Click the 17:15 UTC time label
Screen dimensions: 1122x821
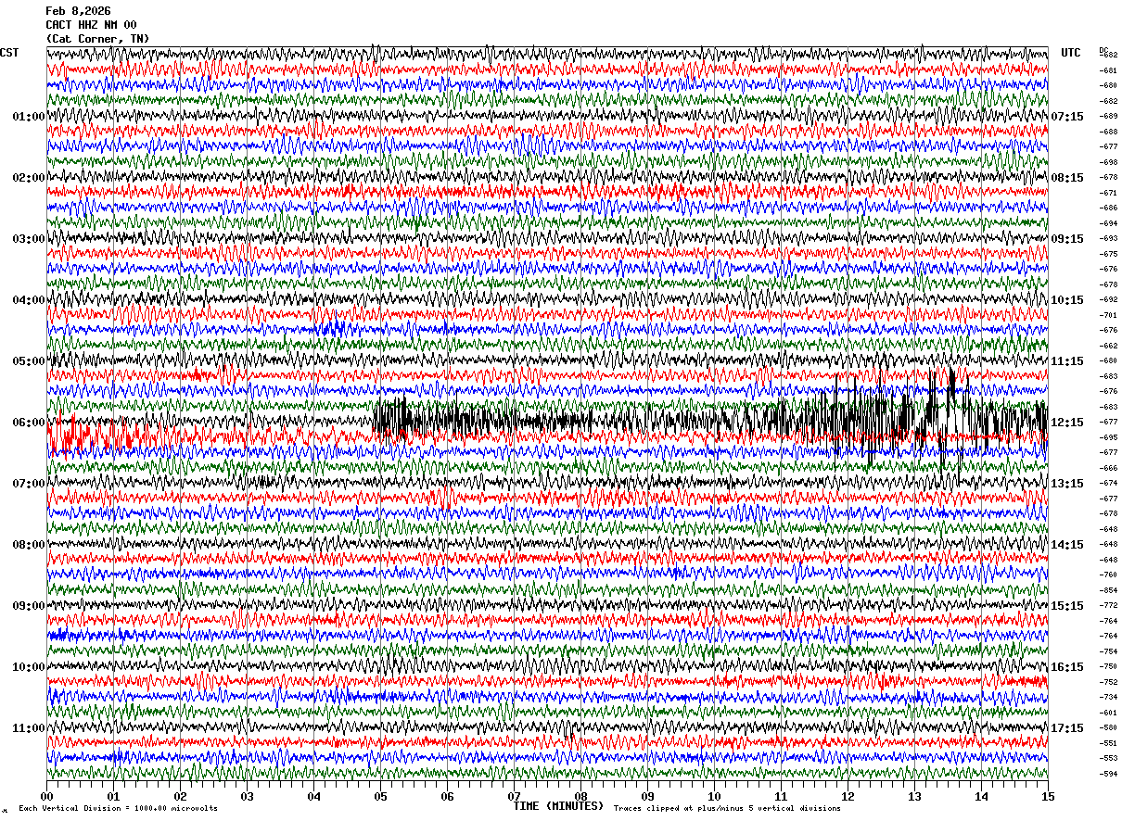coord(1067,728)
